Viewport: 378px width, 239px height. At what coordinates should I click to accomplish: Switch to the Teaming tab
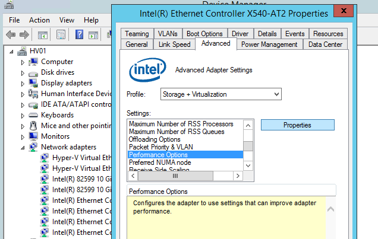point(137,34)
